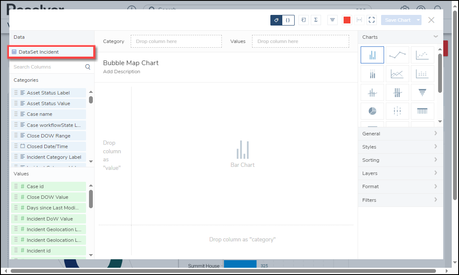Image resolution: width=459 pixels, height=275 pixels.
Task: Select the scatter plot chart type icon
Action: 422,55
